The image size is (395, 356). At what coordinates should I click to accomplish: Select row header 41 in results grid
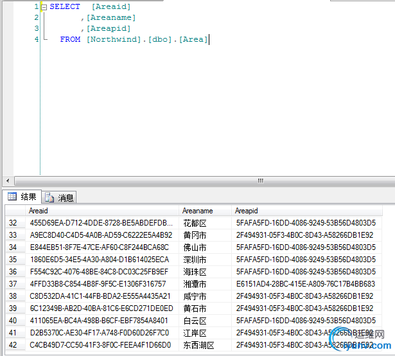point(15,333)
